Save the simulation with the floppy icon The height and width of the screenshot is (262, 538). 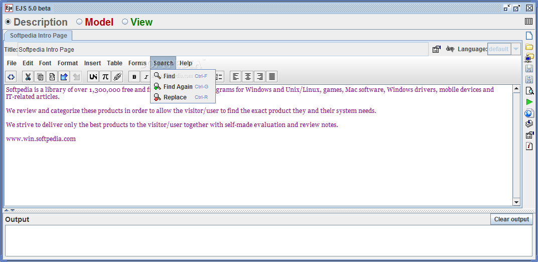pyautogui.click(x=529, y=69)
